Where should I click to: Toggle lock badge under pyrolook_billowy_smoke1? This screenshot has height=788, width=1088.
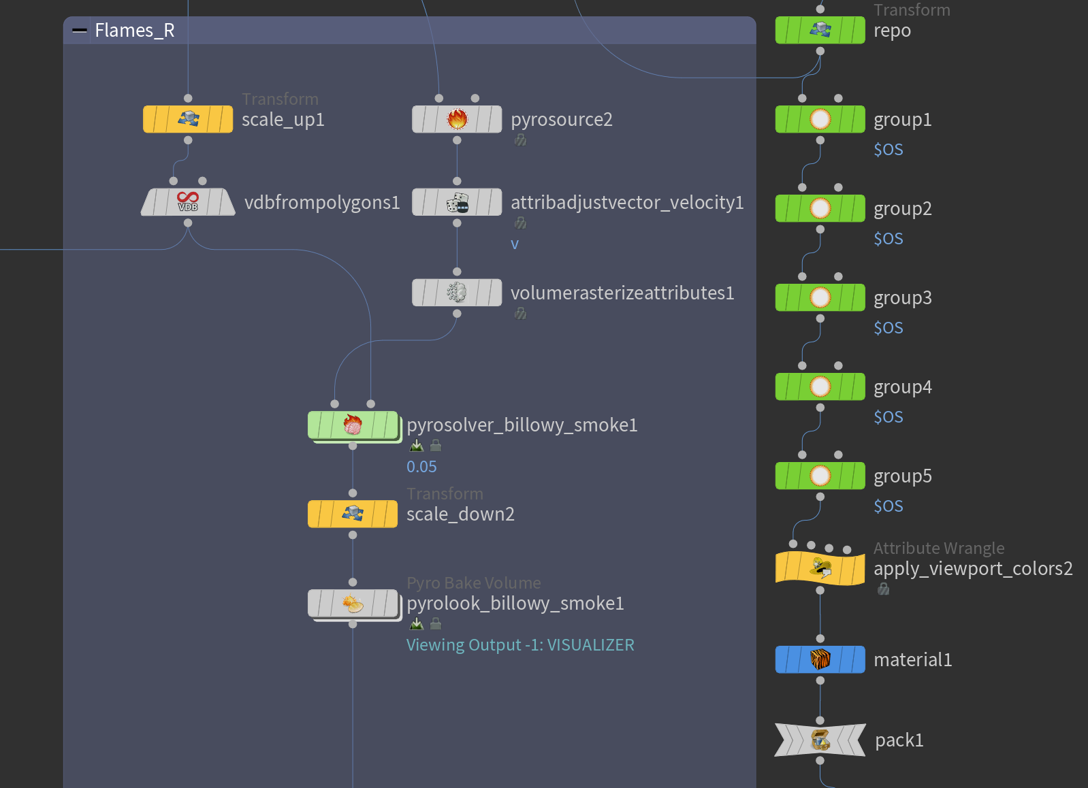pos(436,624)
